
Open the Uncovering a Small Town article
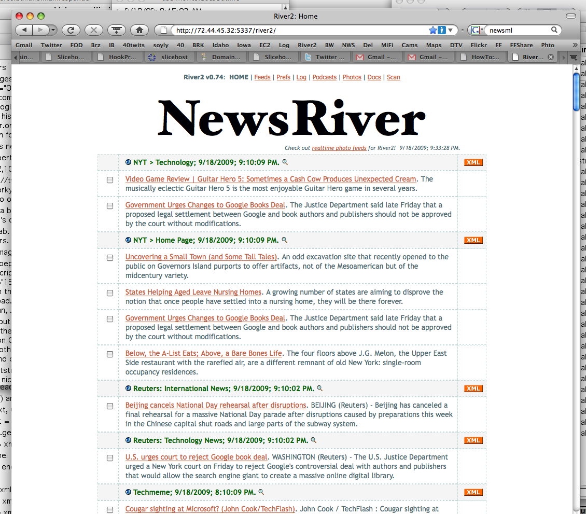[201, 257]
